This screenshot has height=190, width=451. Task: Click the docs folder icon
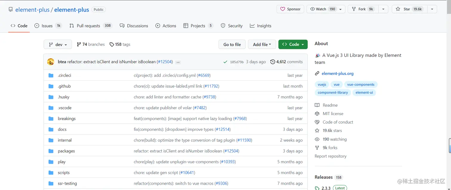(51, 129)
